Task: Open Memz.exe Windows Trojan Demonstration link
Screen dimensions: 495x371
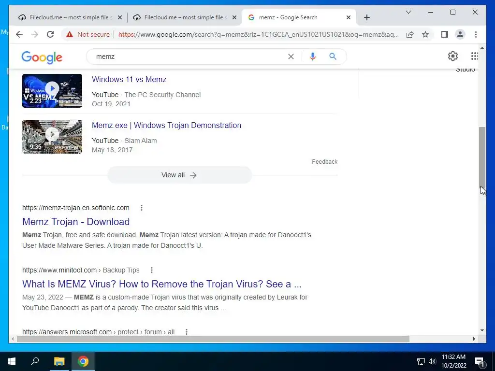Action: [166, 125]
